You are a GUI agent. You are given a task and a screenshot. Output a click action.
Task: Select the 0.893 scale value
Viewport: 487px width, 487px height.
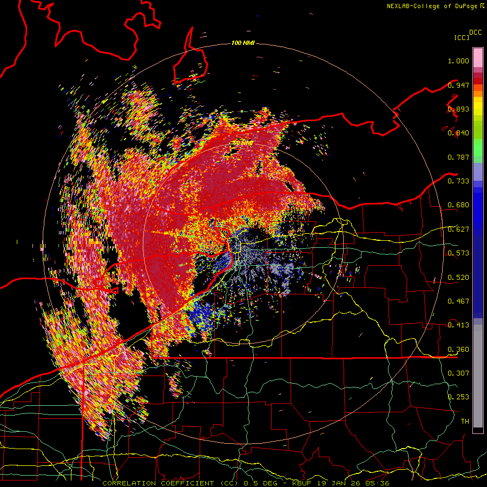(x=458, y=109)
